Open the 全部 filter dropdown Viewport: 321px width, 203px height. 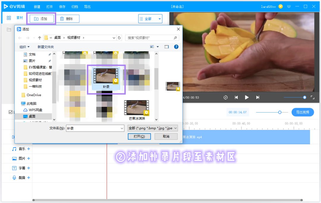coord(150,18)
